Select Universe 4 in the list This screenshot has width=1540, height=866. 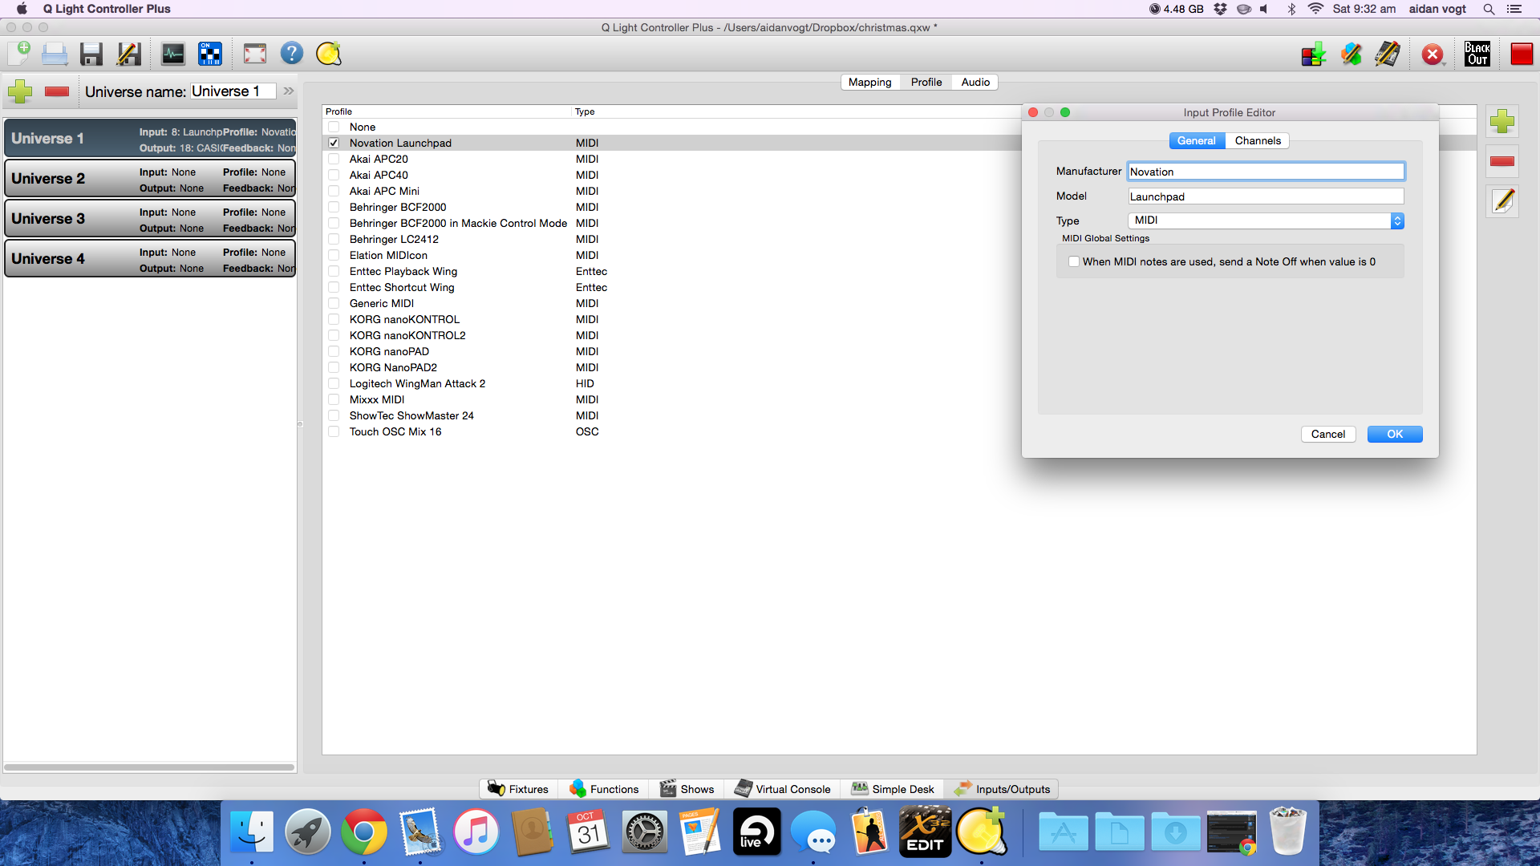[x=150, y=259]
